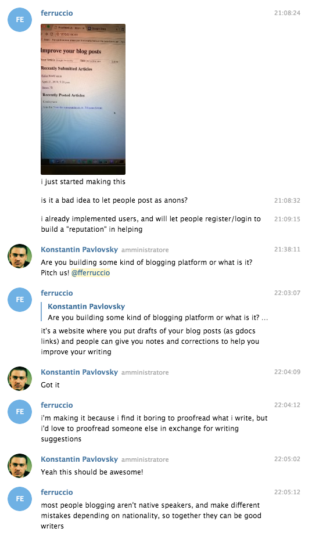Click the ferruccio name at 22:05:12
Viewport: 312px width, 539px height.
pos(57,493)
